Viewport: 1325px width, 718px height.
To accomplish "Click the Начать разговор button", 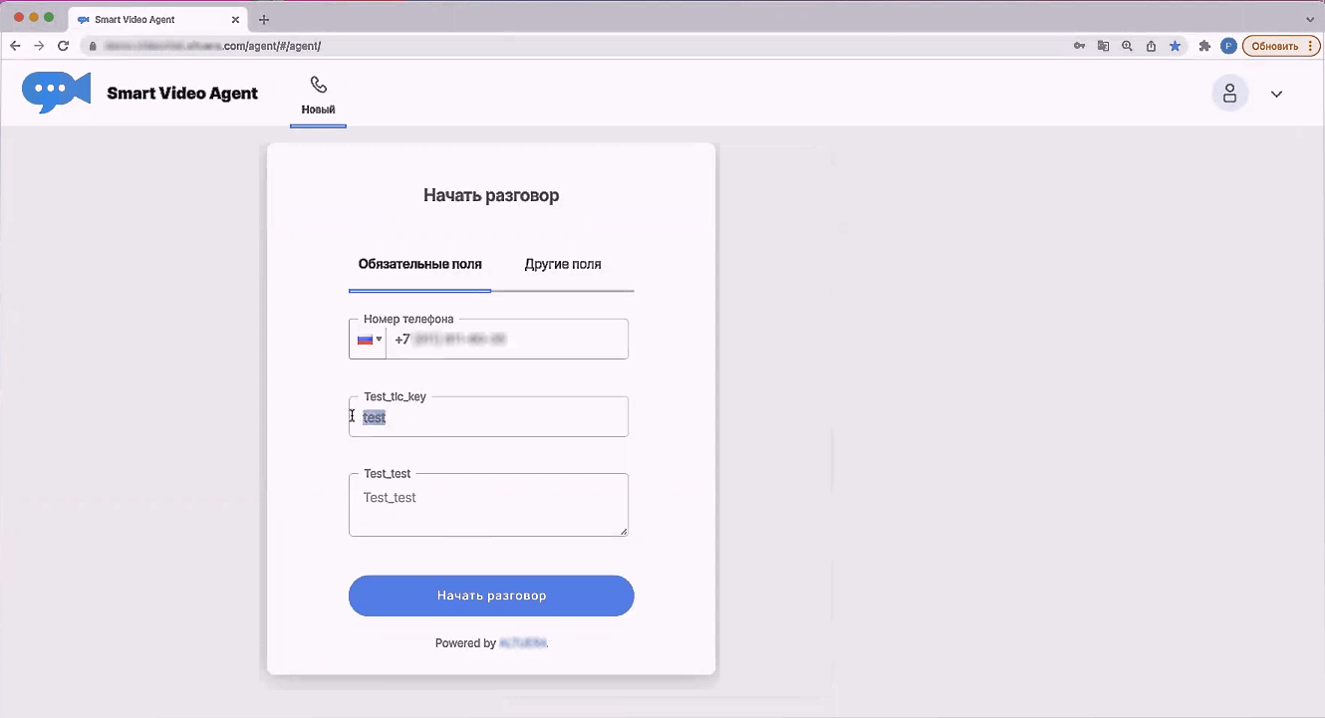I will click(491, 596).
